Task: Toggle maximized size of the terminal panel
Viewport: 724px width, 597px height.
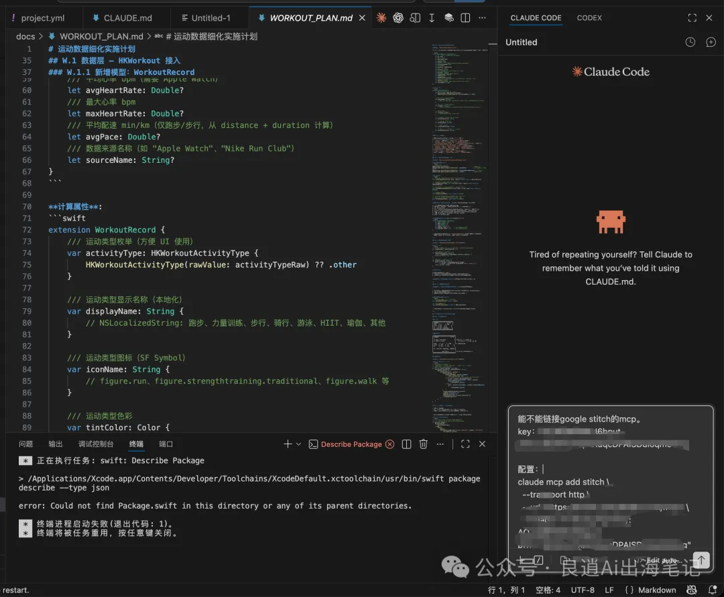Action: click(x=465, y=444)
